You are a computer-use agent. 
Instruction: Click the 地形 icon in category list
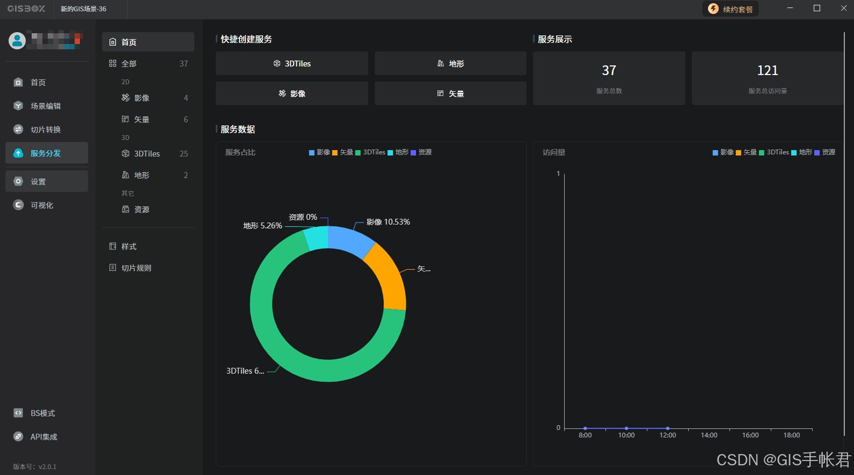coord(126,175)
